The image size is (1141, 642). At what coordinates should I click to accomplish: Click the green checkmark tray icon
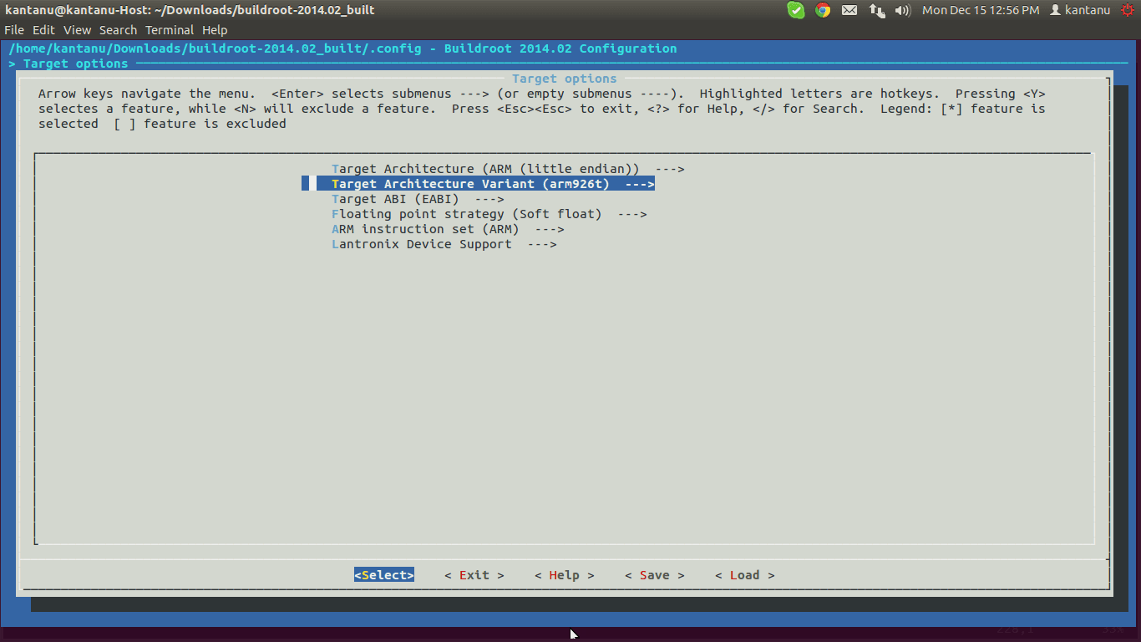(x=796, y=10)
